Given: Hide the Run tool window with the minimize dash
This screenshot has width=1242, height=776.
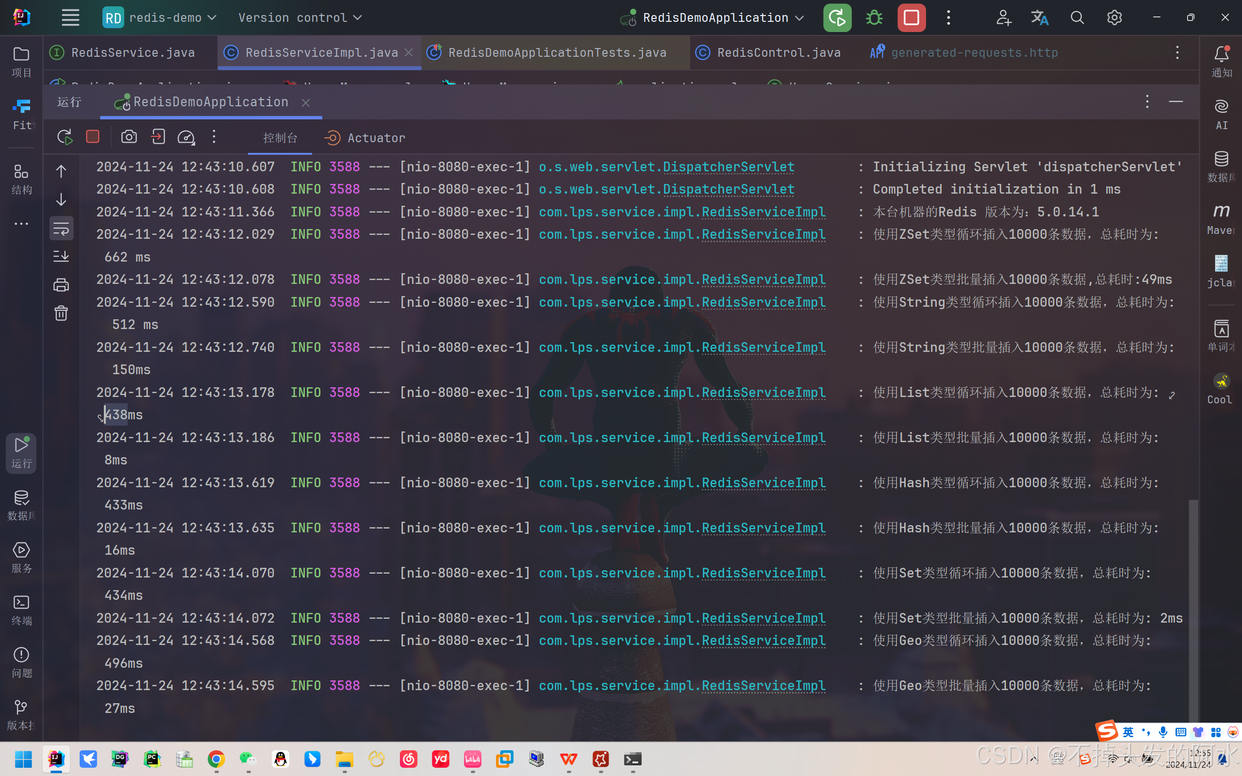Looking at the screenshot, I should tap(1176, 101).
